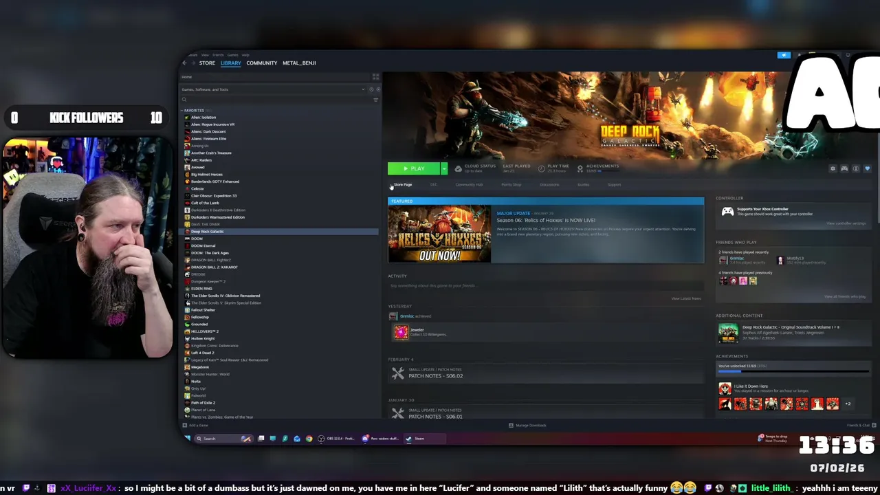Select ARC Raiders in the library list
The width and height of the screenshot is (880, 495).
(x=201, y=160)
